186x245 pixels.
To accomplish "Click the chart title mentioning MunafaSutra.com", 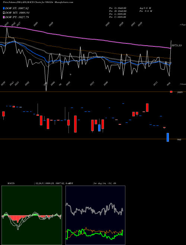I will (x=38, y=2).
